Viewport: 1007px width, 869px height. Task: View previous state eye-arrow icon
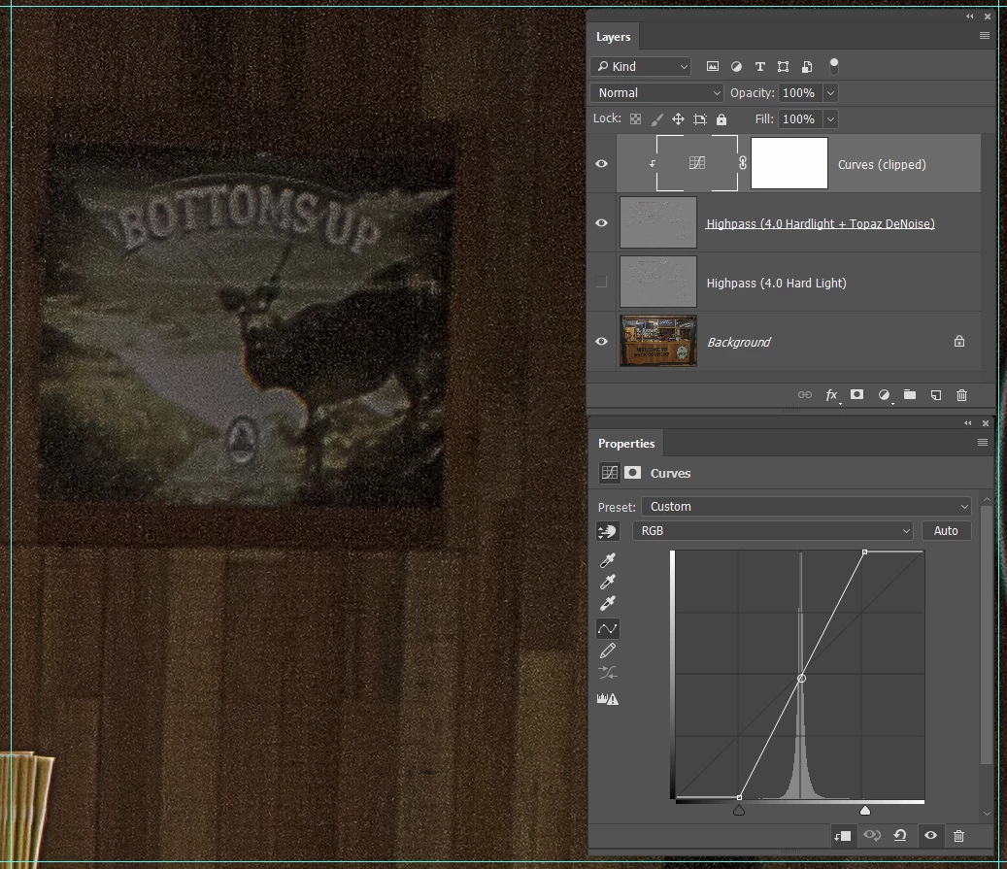pos(871,836)
